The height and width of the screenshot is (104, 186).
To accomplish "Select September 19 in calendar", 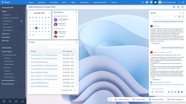I will point(42,28).
